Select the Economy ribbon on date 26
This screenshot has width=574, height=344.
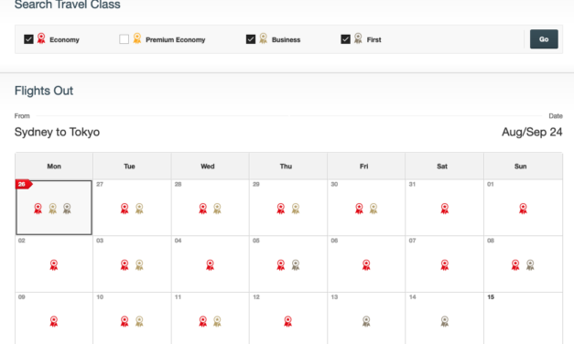(38, 209)
